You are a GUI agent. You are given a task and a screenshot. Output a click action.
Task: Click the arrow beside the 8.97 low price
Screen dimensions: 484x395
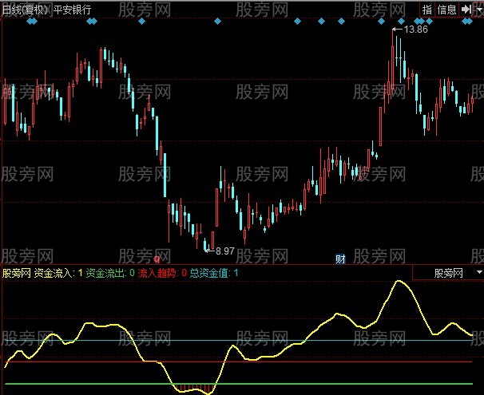point(210,251)
